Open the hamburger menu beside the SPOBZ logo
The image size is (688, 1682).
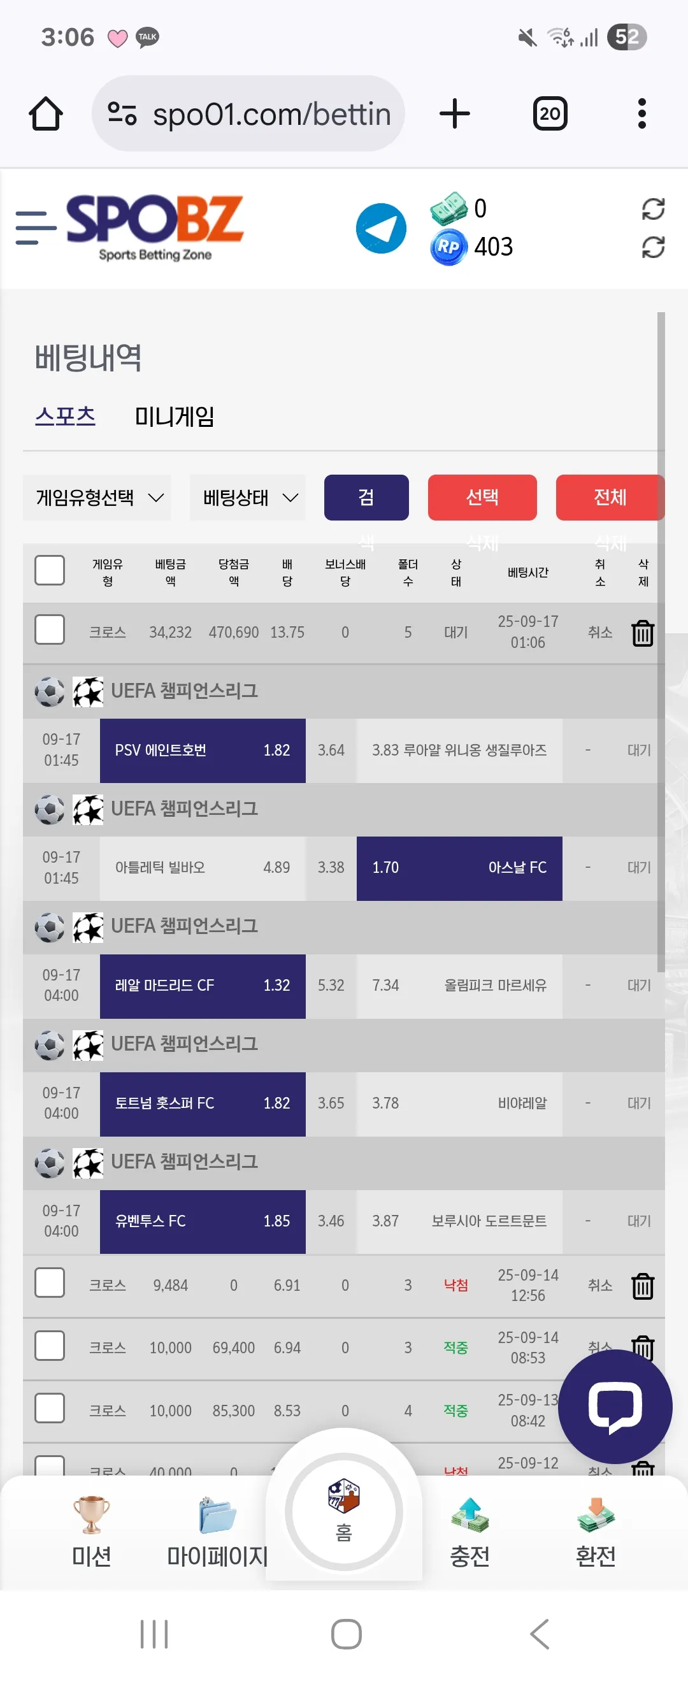pyautogui.click(x=36, y=228)
